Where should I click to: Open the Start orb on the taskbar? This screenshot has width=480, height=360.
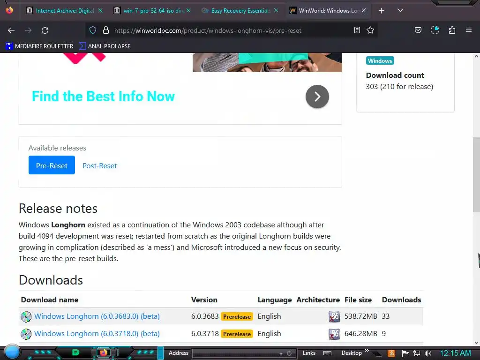tap(12, 352)
